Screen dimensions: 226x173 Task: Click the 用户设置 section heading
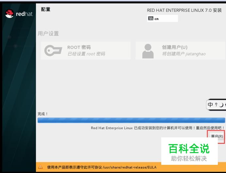[48, 34]
